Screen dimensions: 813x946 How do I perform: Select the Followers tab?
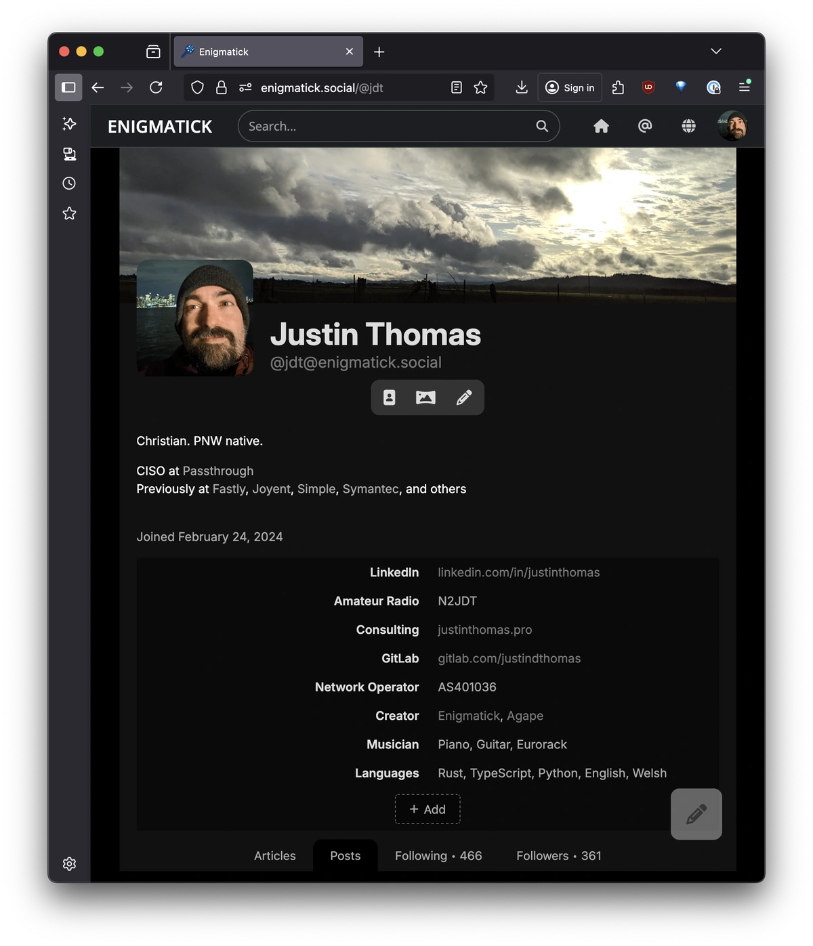click(x=558, y=856)
